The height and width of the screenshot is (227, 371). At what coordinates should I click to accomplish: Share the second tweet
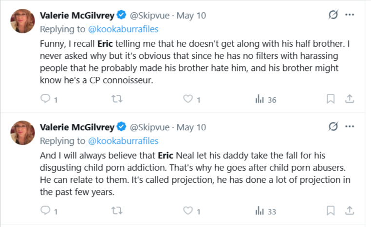point(349,211)
